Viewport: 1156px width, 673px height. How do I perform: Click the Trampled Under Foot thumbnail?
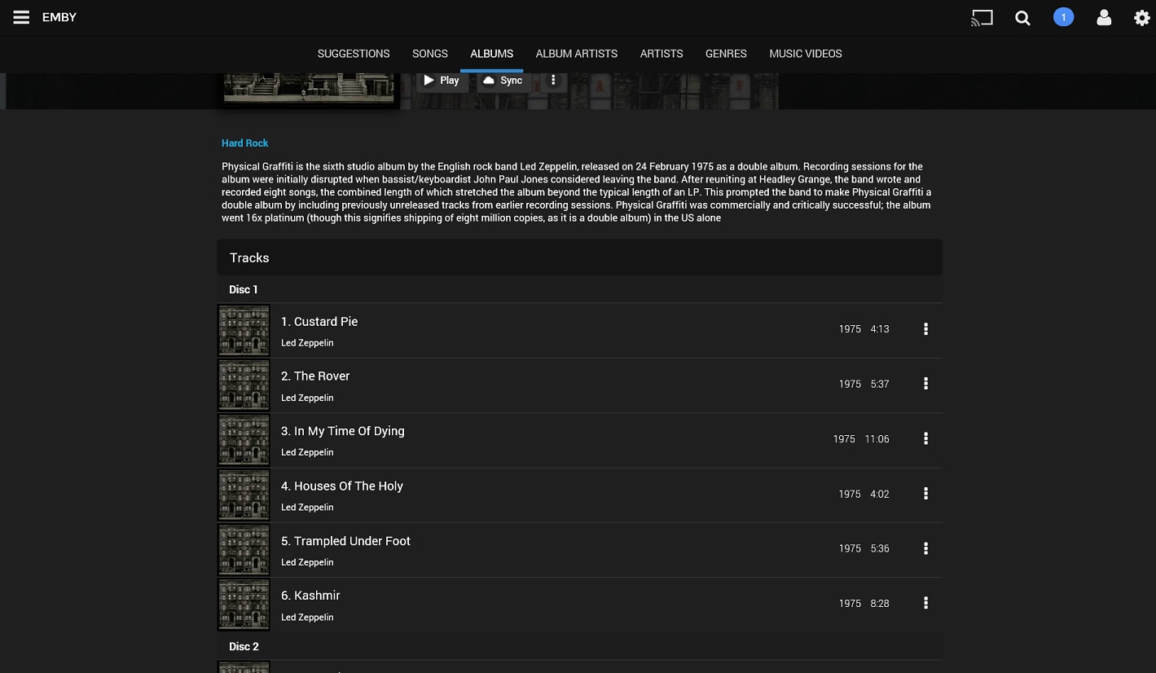[244, 549]
